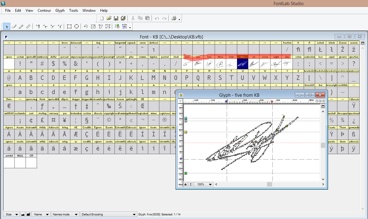Open the Default Encoding dropdown
Screen dimensions: 368x219
108,214
